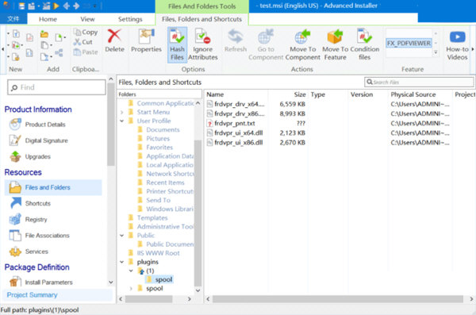
Task: Open Properties from the ribbon
Action: click(x=146, y=40)
